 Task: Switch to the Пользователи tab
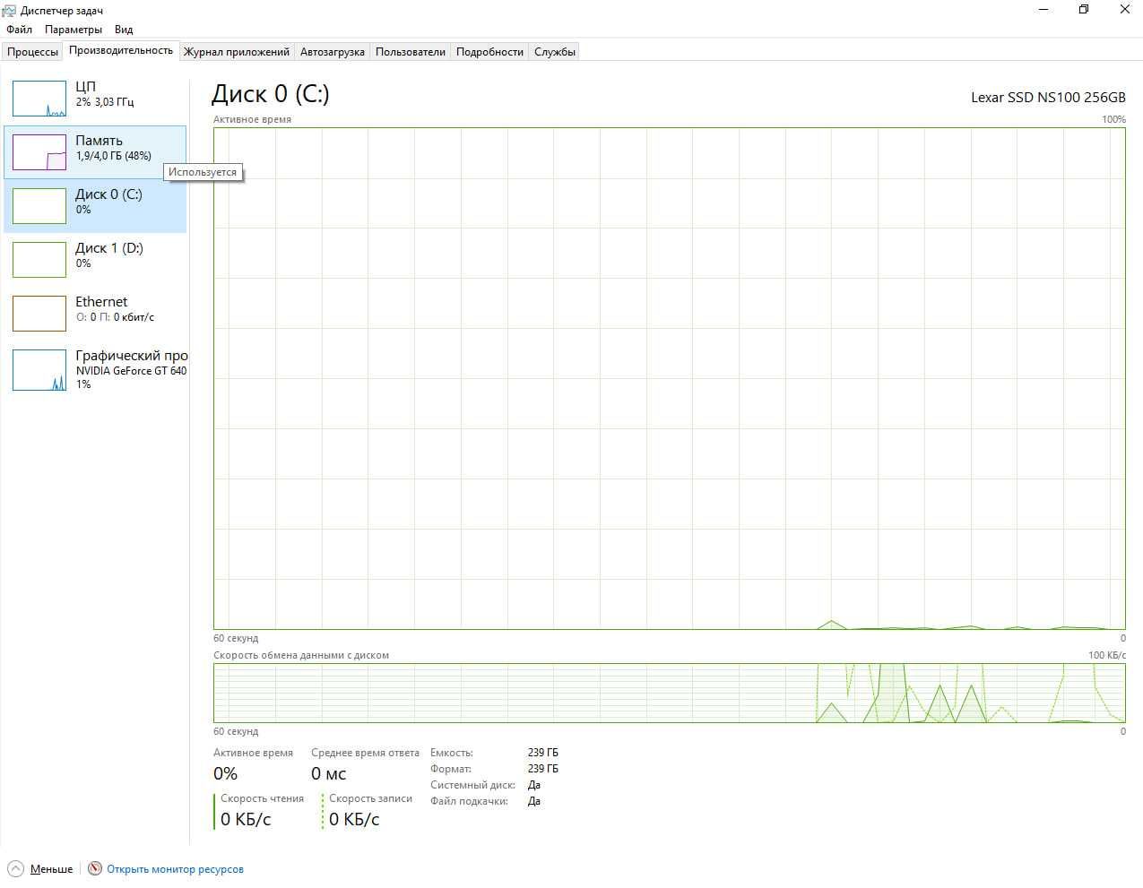coord(411,52)
